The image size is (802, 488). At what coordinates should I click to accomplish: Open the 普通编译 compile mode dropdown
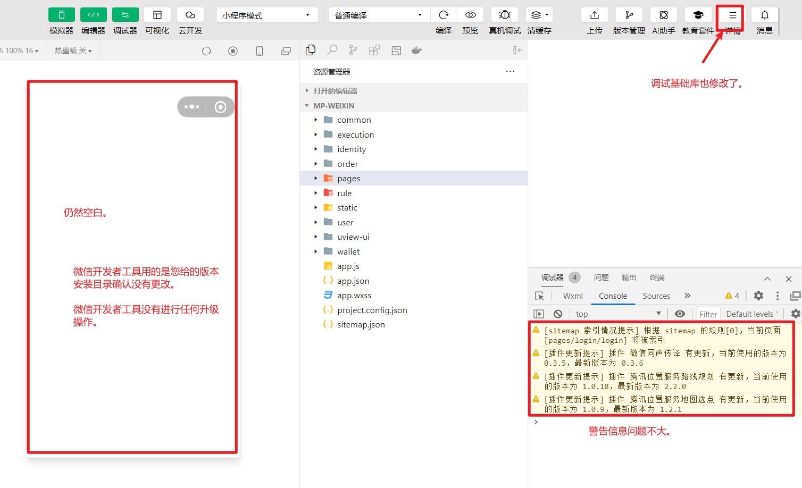pyautogui.click(x=379, y=15)
